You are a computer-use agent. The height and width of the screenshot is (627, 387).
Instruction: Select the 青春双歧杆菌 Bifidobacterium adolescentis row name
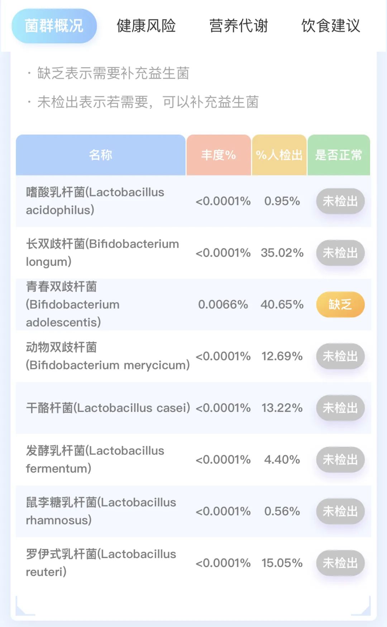tap(73, 305)
